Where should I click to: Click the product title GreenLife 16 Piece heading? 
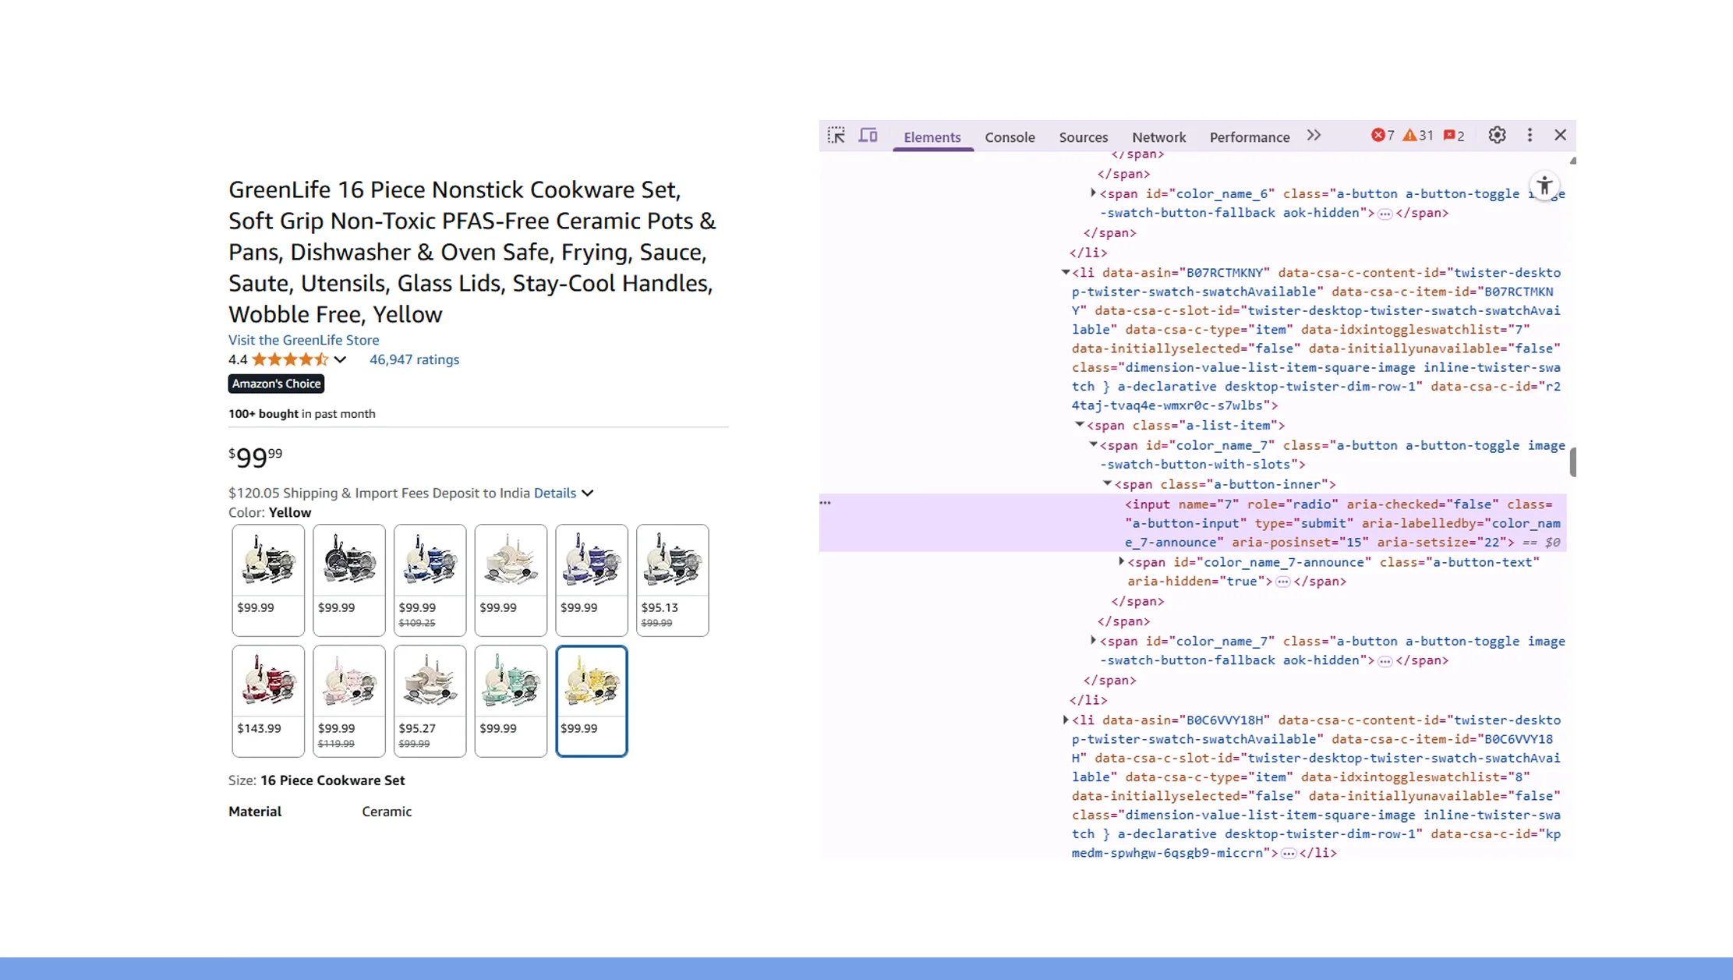(x=472, y=252)
